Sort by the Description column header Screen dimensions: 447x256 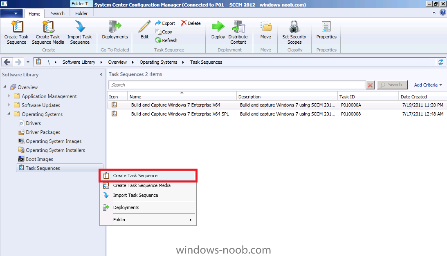[x=287, y=96]
